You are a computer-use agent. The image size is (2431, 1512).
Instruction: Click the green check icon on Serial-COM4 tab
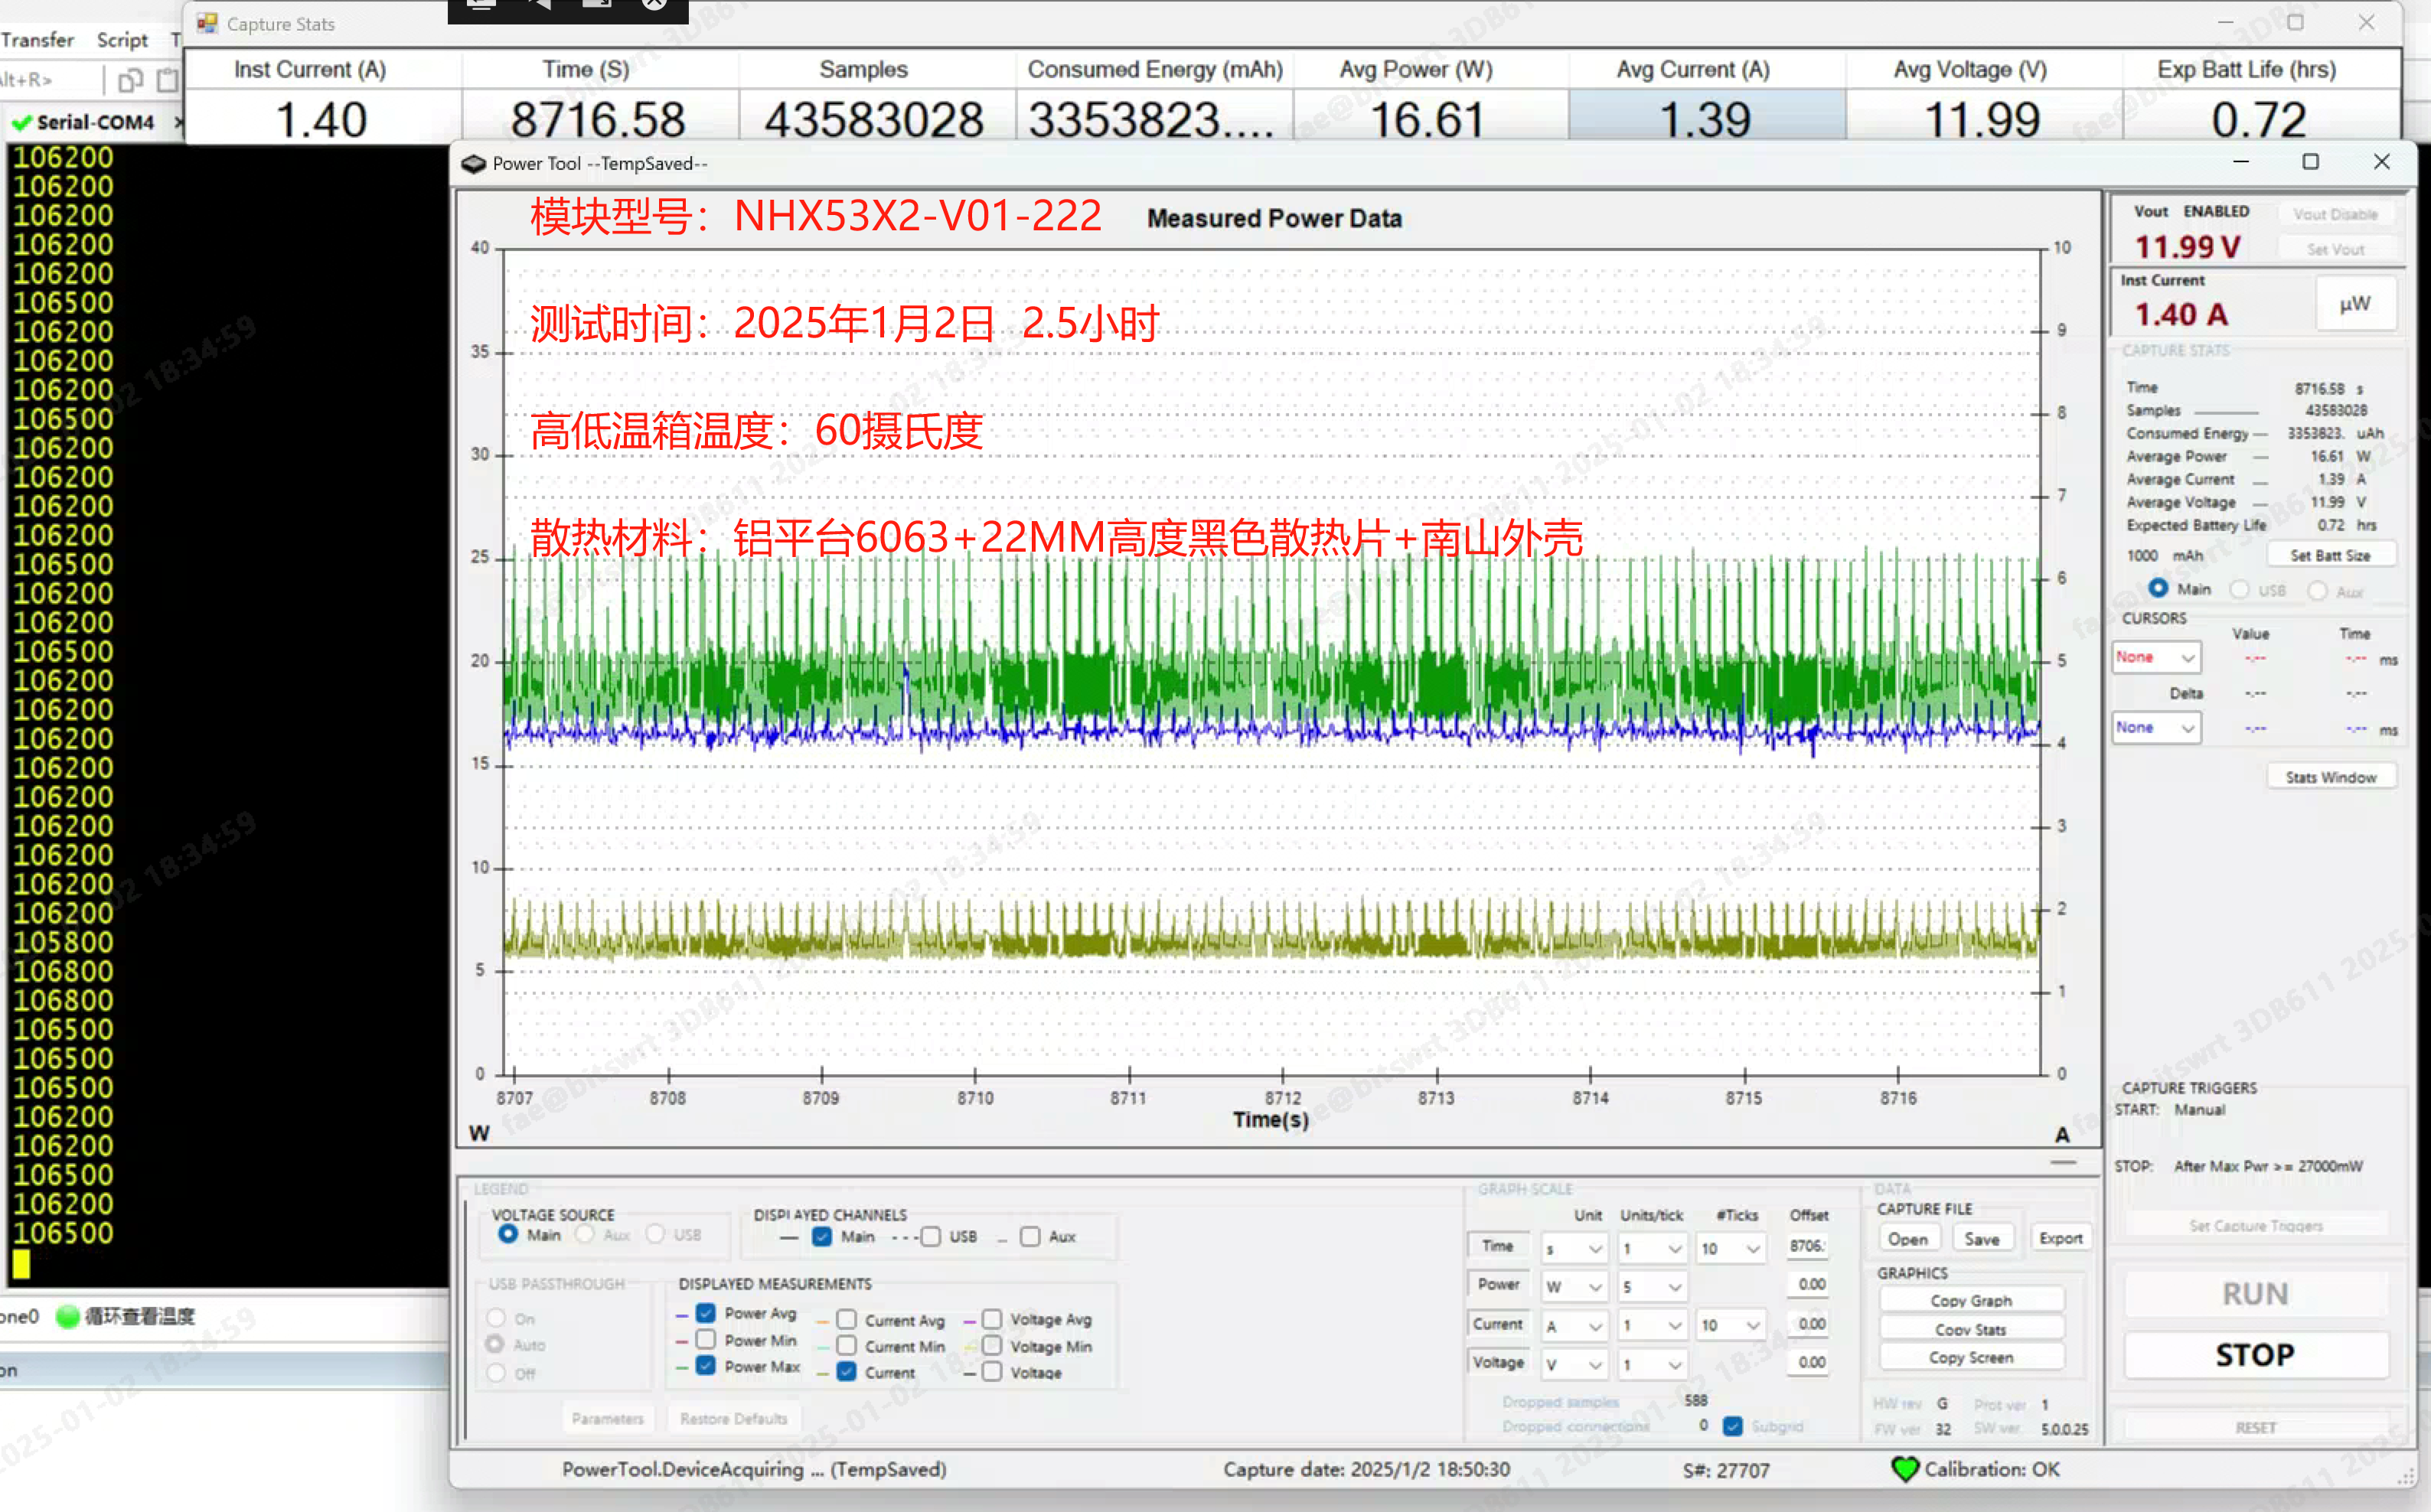22,123
